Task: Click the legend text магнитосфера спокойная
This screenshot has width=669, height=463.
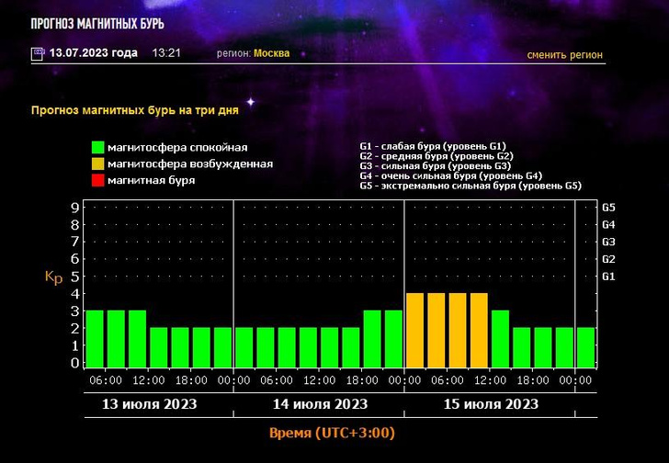Action: click(177, 148)
